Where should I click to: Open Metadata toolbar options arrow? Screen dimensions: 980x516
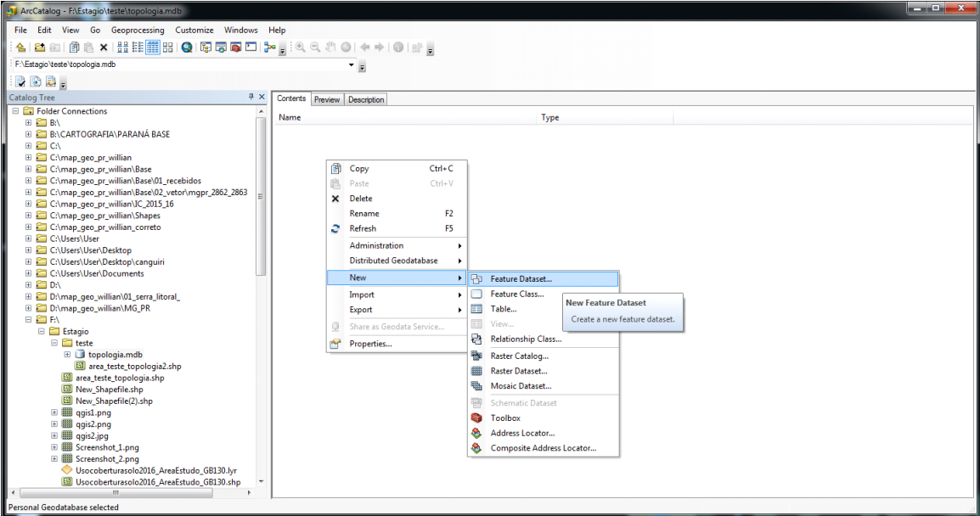(x=63, y=84)
